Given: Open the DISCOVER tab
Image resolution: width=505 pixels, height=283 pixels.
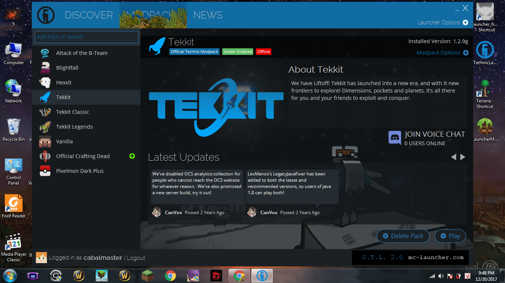Looking at the screenshot, I should click(89, 15).
